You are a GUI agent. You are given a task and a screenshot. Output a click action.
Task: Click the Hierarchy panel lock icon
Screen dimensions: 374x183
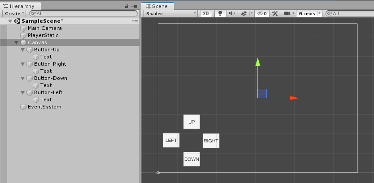coord(128,6)
